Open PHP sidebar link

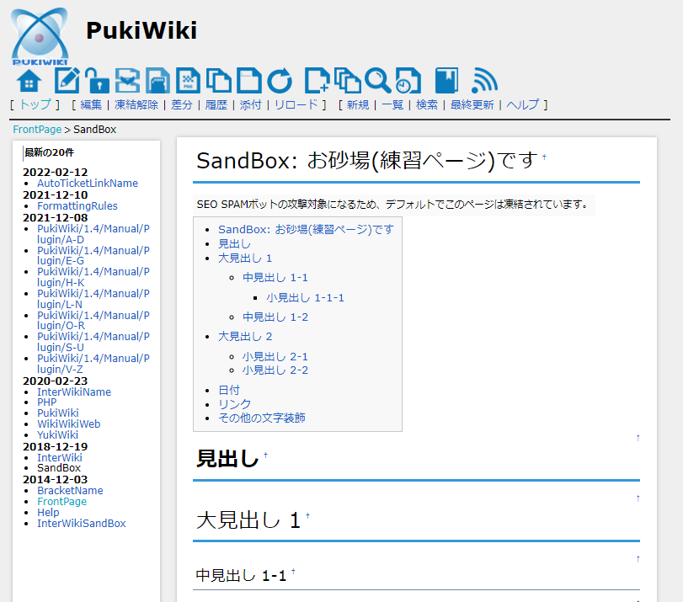pos(47,402)
